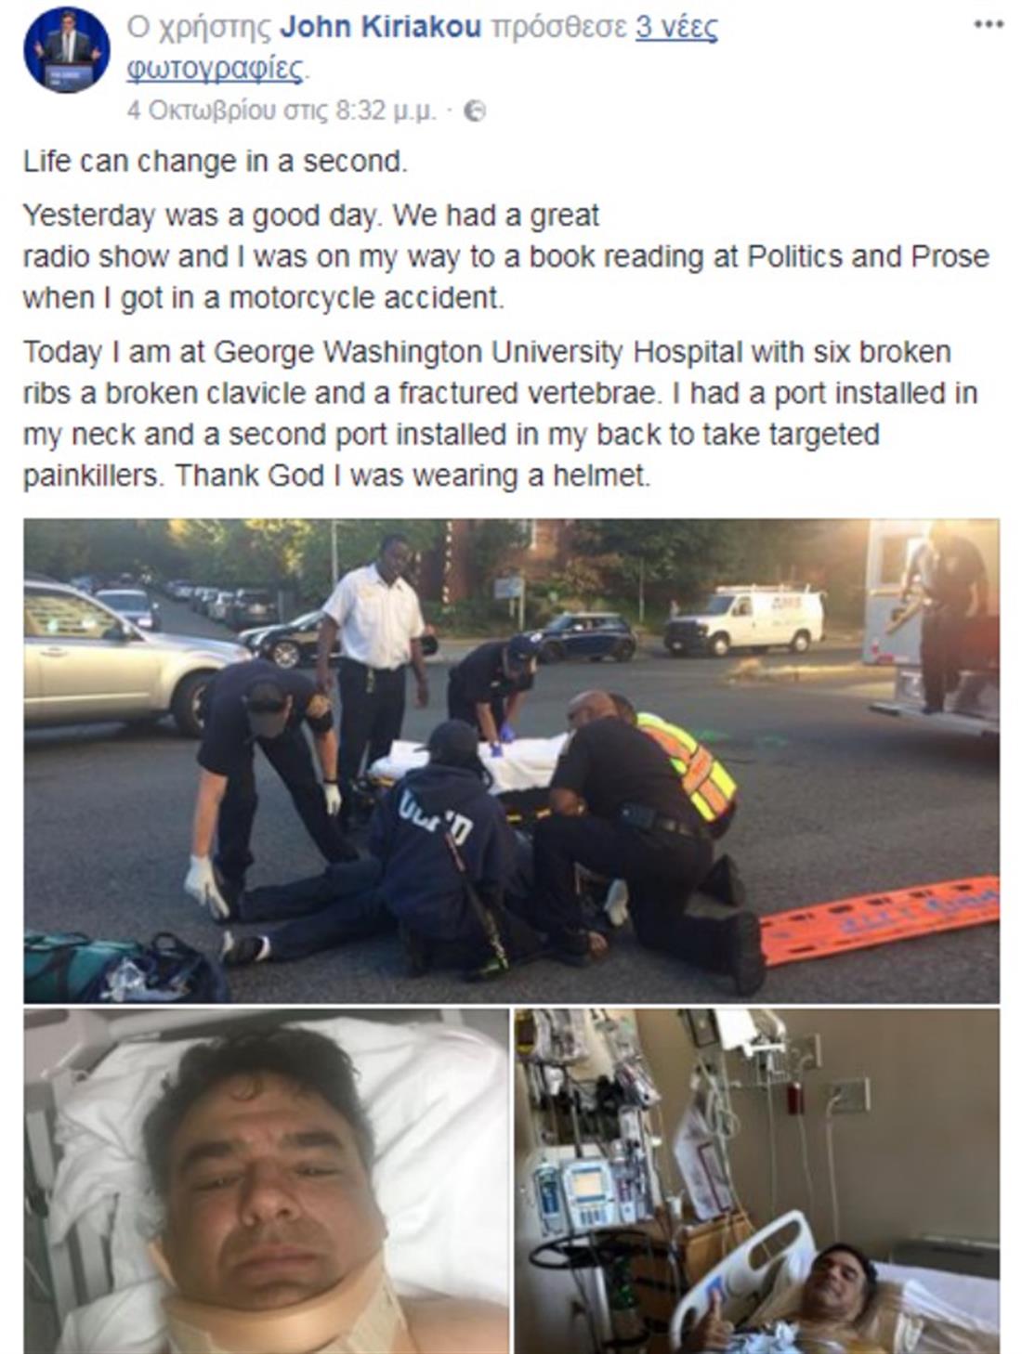Open the John Kiriakou profile name link
The height and width of the screenshot is (1354, 1022).
click(x=380, y=28)
